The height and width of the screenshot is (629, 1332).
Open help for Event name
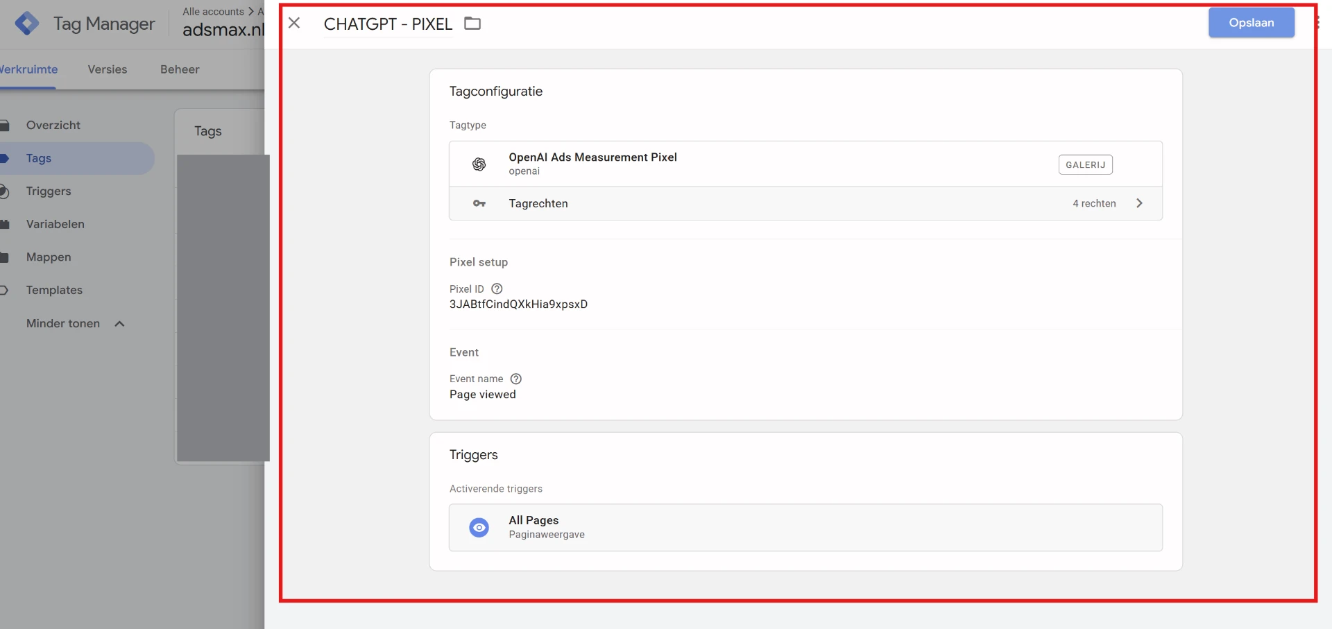point(516,379)
